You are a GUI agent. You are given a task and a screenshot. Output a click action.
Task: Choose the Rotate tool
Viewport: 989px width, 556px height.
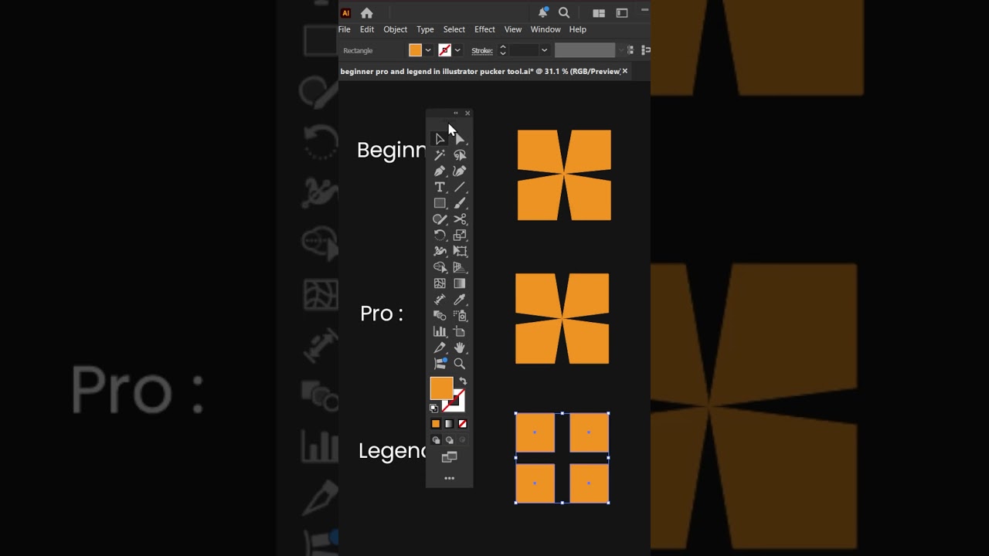(440, 236)
